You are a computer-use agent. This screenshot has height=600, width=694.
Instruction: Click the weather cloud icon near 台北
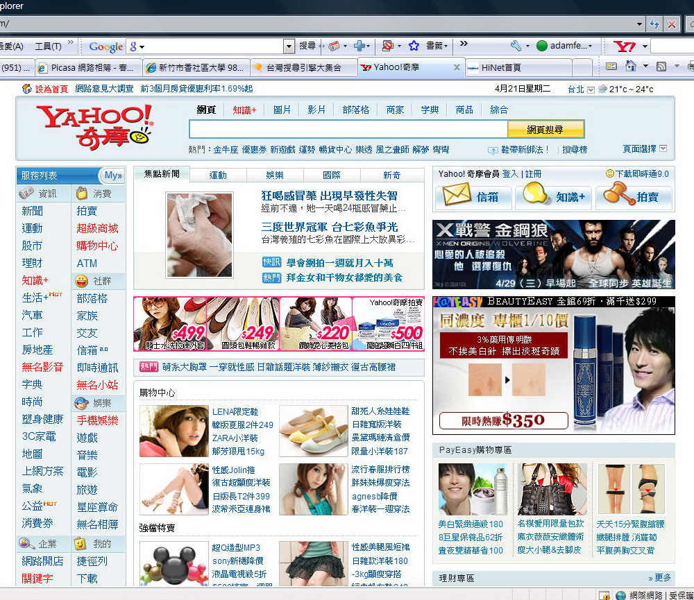pyautogui.click(x=602, y=89)
